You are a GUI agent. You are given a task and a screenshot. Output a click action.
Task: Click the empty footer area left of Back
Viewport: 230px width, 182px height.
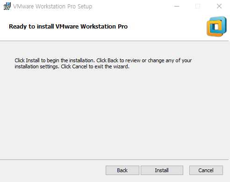pyautogui.click(x=53, y=170)
